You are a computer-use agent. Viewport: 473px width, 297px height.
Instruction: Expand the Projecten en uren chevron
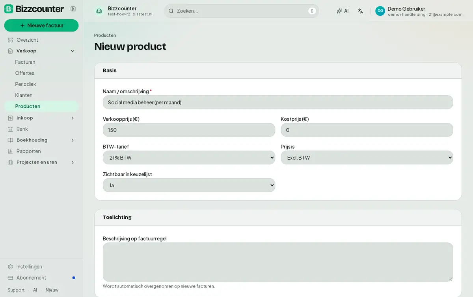click(73, 162)
